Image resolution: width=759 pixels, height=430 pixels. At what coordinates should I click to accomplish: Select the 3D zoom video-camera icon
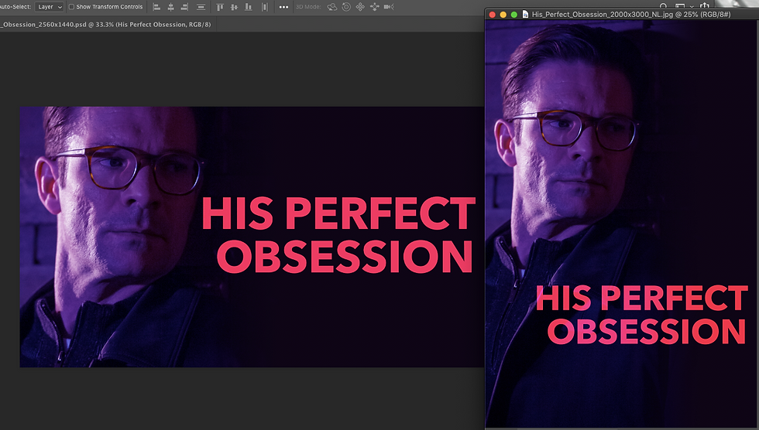pos(389,7)
